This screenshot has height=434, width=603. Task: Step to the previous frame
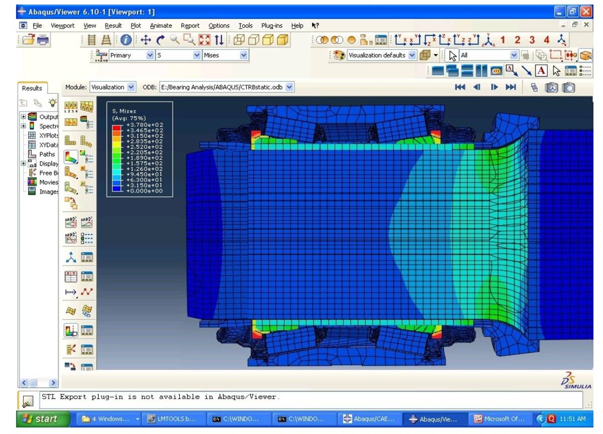tap(477, 87)
